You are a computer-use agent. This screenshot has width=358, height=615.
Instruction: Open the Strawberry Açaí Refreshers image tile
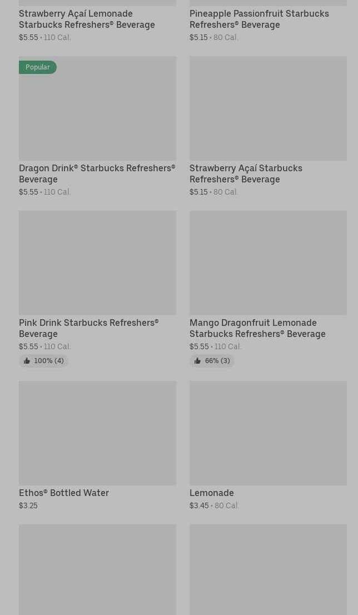tap(268, 108)
